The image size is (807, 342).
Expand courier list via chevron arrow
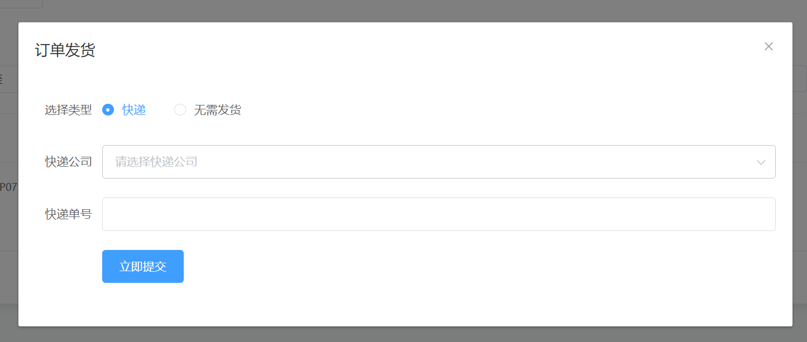point(761,162)
